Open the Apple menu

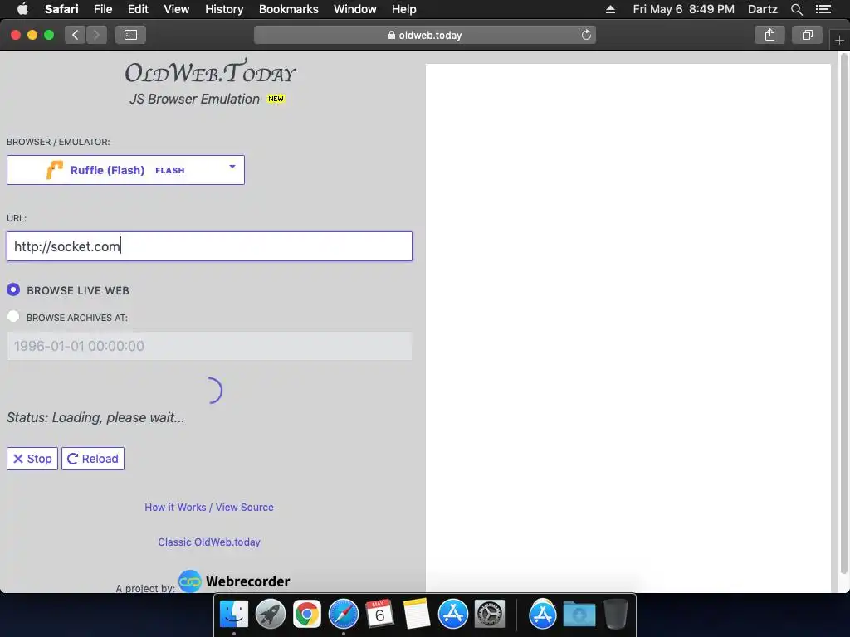point(22,9)
